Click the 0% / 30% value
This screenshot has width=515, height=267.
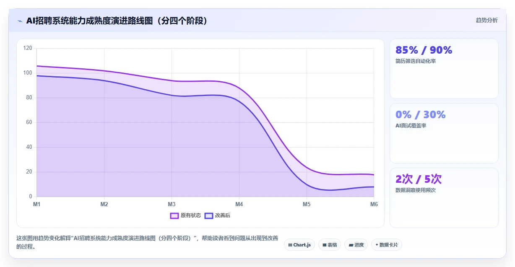click(420, 115)
